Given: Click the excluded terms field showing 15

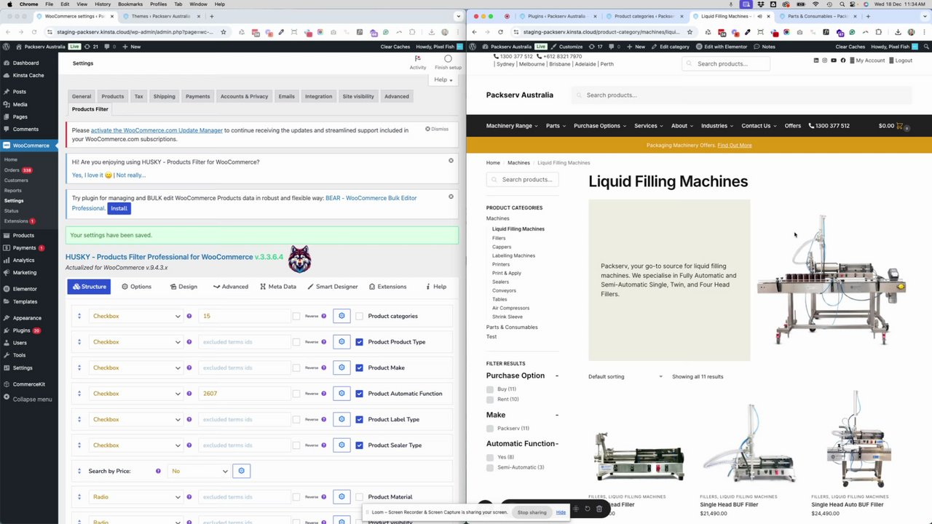Looking at the screenshot, I should 244,316.
